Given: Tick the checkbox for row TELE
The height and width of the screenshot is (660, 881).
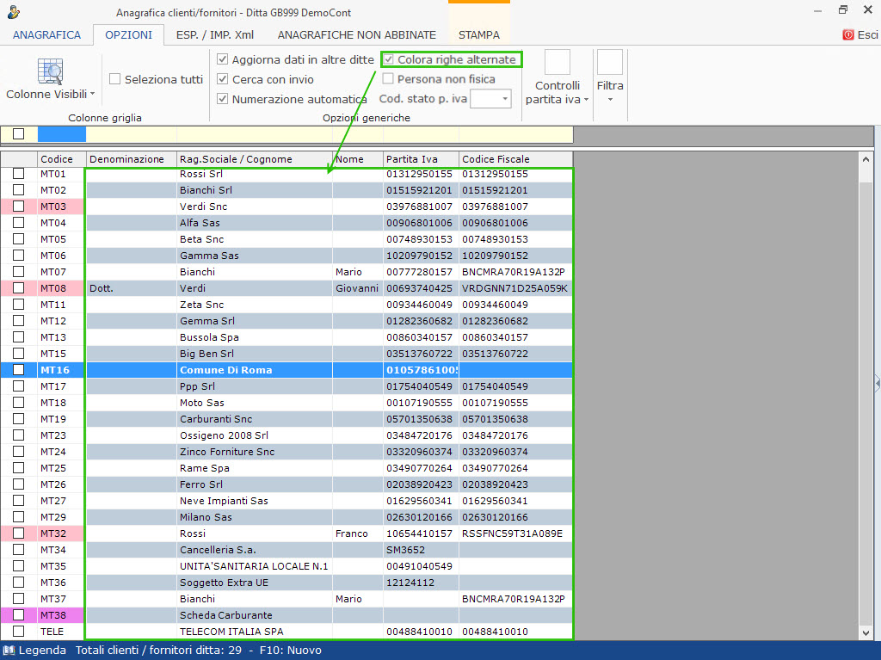Looking at the screenshot, I should pos(19,632).
